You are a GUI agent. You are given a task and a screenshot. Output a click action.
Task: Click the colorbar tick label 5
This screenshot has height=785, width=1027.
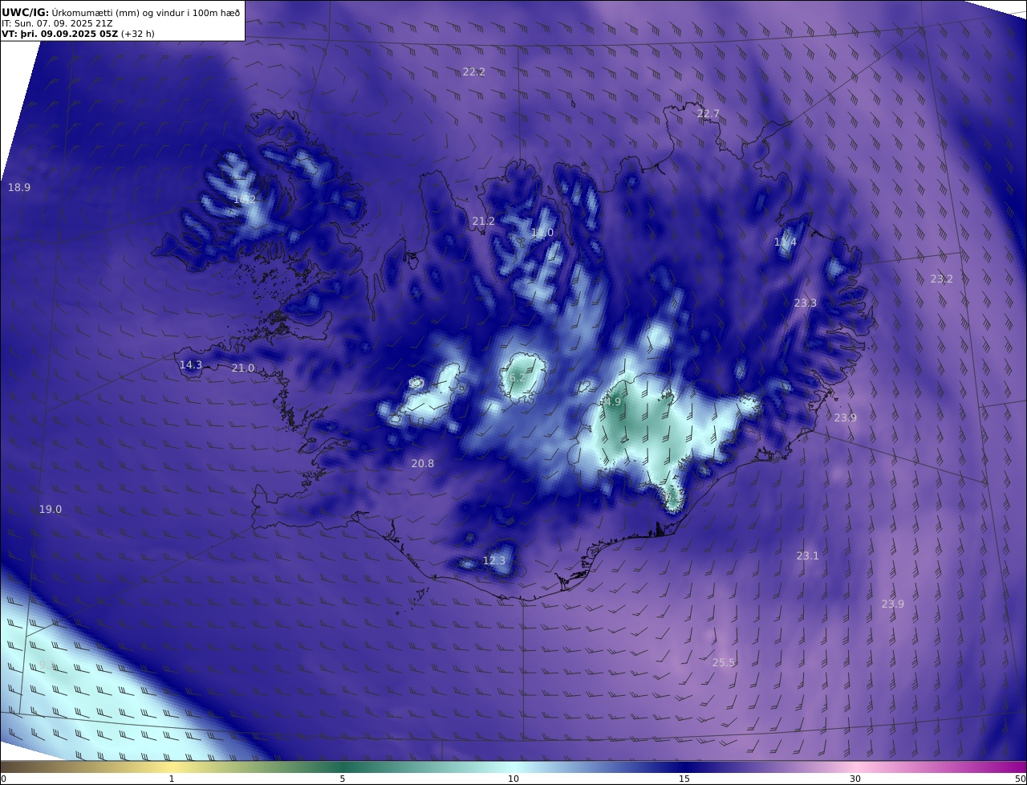point(343,779)
